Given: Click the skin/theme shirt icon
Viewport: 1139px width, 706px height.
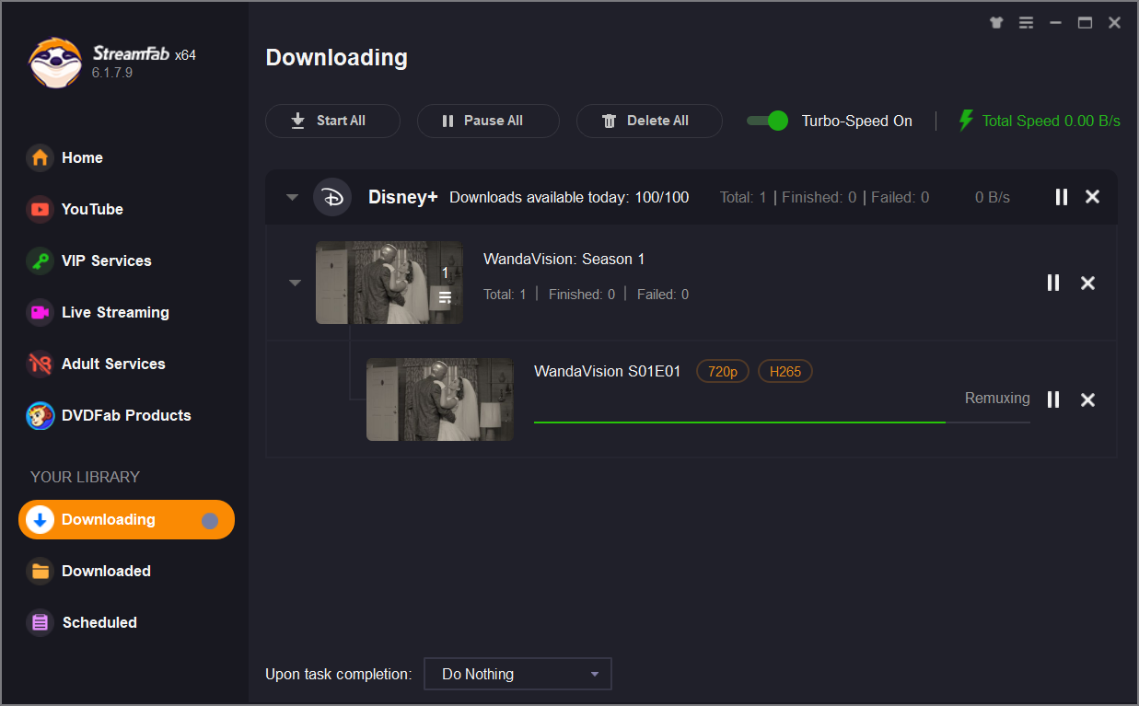Looking at the screenshot, I should click(x=996, y=23).
